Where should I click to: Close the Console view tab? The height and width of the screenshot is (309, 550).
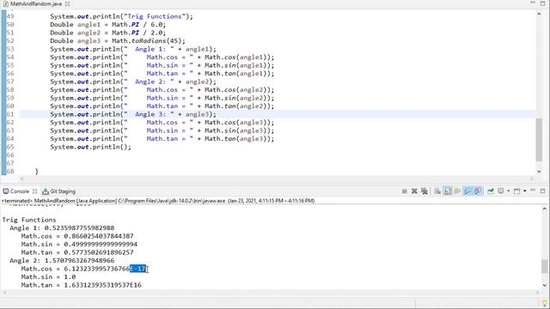click(34, 191)
